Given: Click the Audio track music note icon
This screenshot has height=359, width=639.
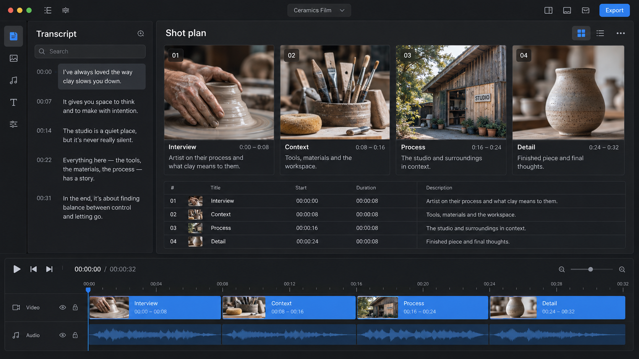Looking at the screenshot, I should tap(16, 335).
